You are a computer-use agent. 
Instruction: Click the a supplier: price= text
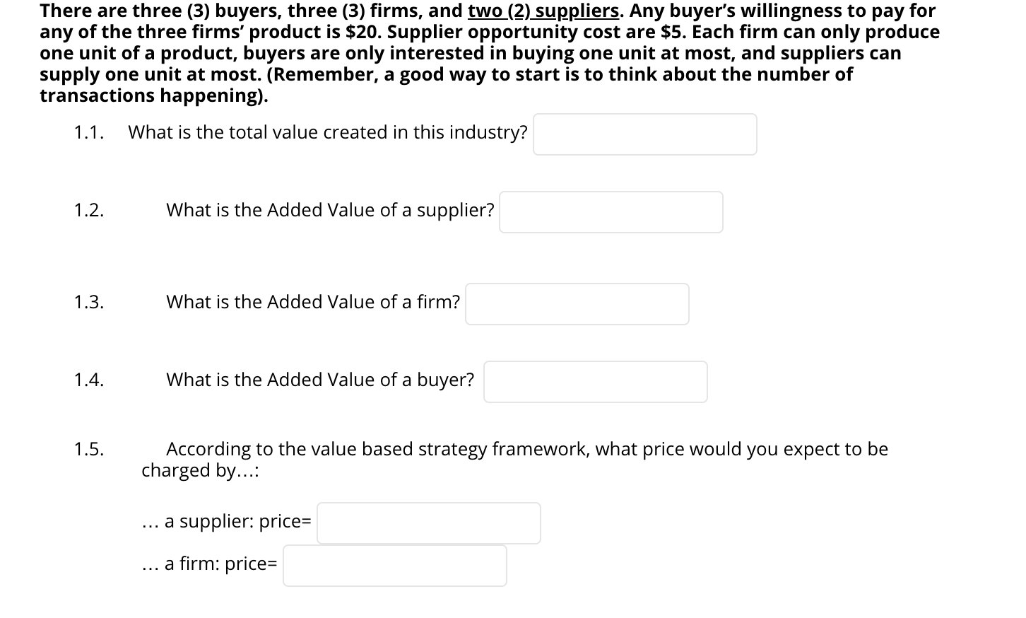click(x=226, y=522)
